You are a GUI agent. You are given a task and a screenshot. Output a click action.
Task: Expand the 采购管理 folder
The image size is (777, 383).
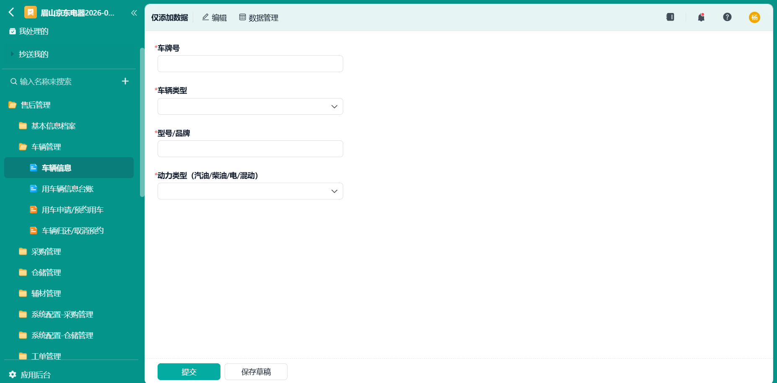[x=46, y=251]
